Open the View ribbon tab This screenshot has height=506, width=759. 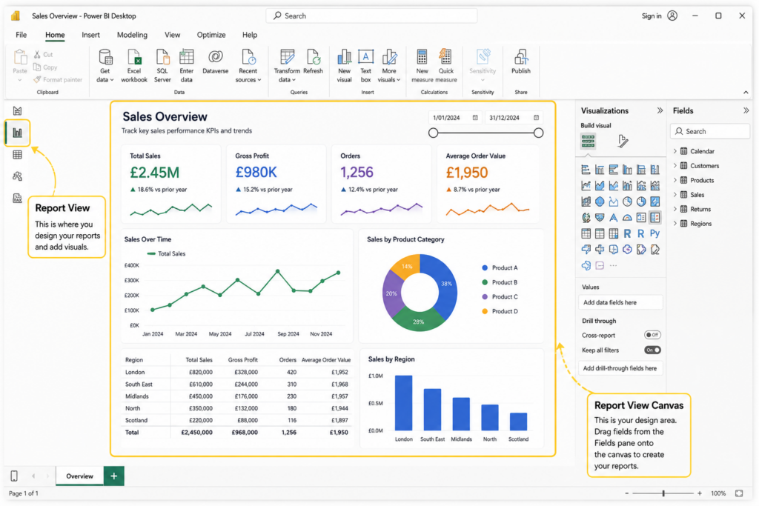click(x=172, y=35)
